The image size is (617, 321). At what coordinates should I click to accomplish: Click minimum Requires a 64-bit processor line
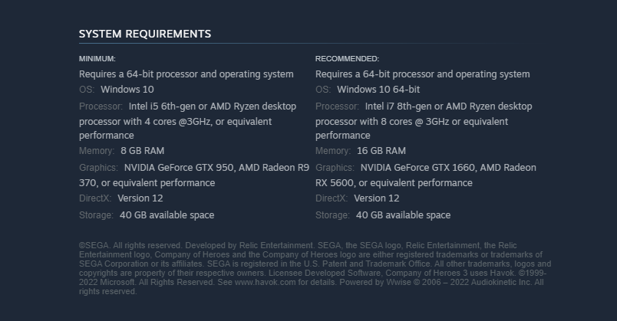(186, 74)
